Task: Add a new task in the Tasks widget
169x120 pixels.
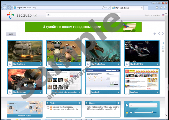Action: click(80, 103)
